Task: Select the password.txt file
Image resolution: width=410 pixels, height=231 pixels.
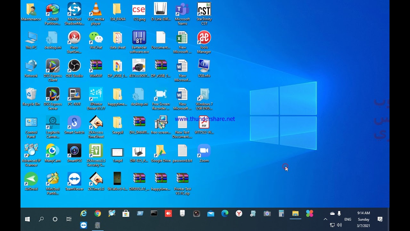Action: pos(182,153)
